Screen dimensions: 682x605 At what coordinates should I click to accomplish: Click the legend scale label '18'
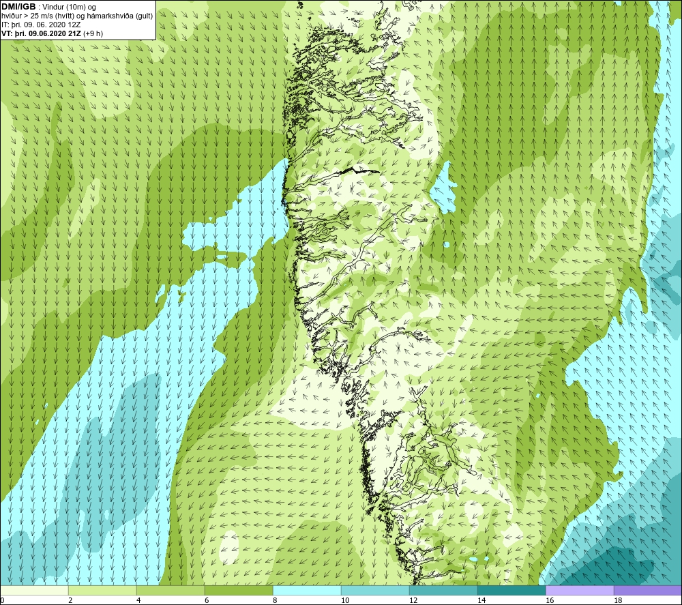coord(618,601)
